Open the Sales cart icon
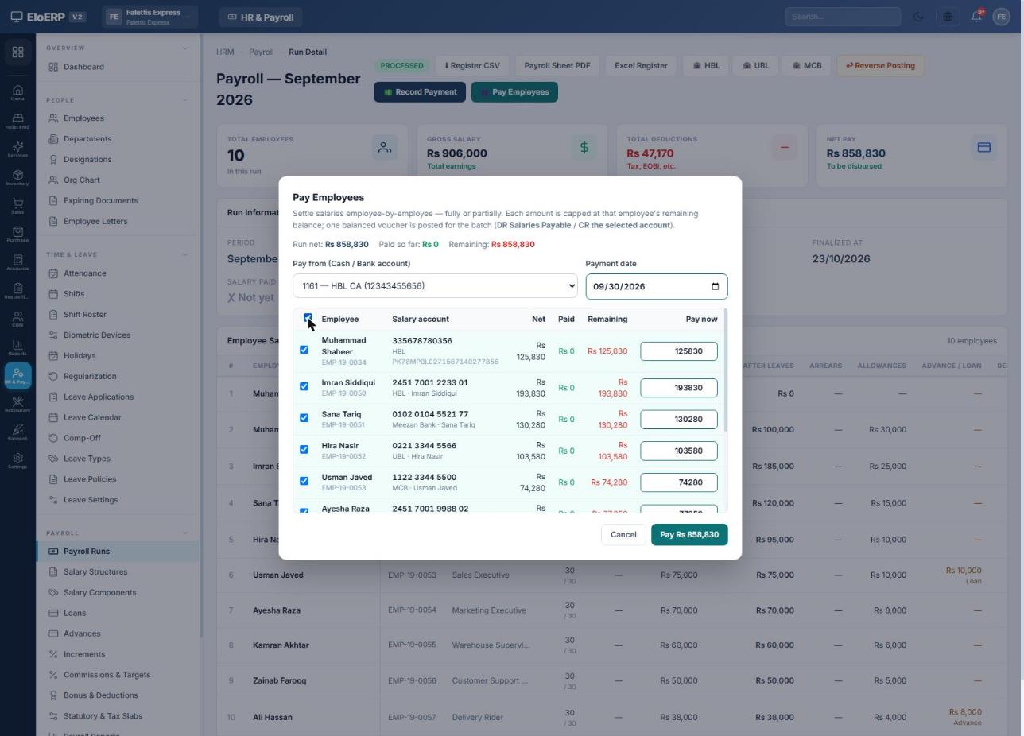 pyautogui.click(x=17, y=207)
